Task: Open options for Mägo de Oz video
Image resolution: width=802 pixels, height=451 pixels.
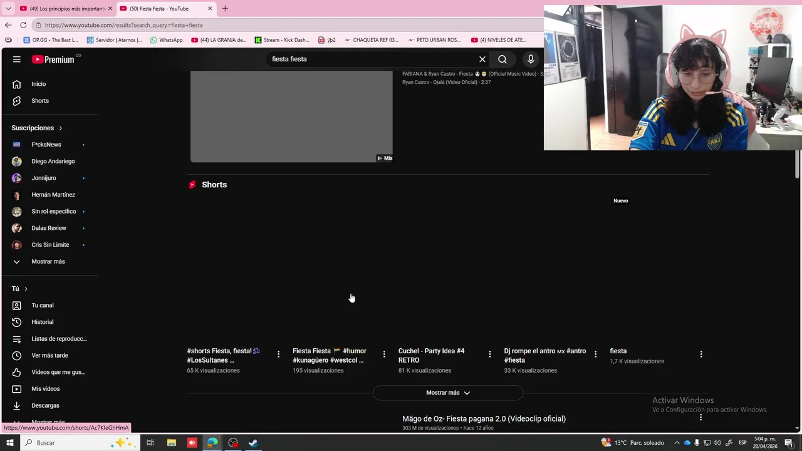Action: point(701,417)
